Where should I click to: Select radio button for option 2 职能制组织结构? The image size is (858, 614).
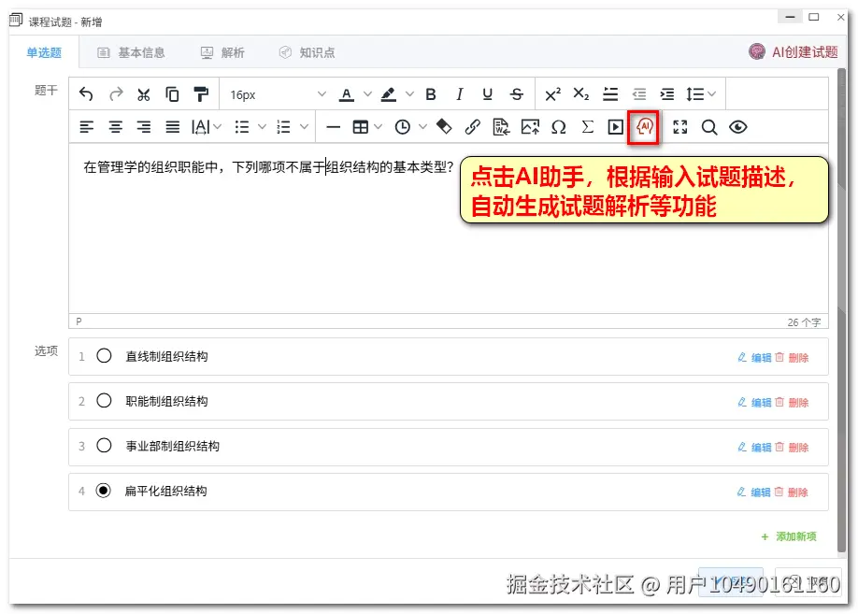[104, 401]
